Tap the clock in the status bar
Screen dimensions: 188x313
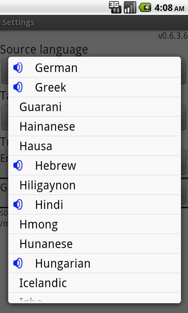point(170,8)
